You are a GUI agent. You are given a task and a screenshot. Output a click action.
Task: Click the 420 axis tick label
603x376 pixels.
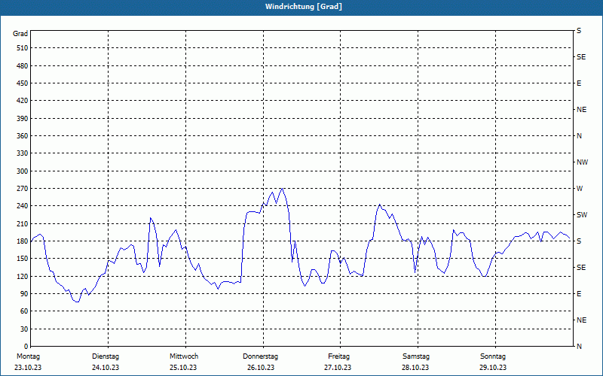[23, 101]
